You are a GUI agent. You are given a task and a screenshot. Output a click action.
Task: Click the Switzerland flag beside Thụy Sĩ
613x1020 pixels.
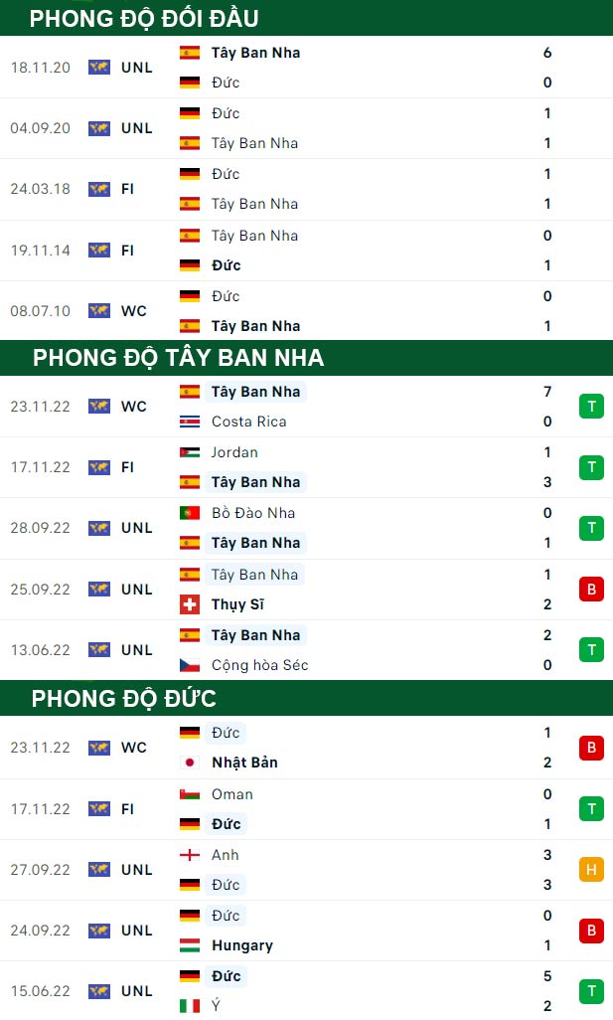pyautogui.click(x=190, y=604)
